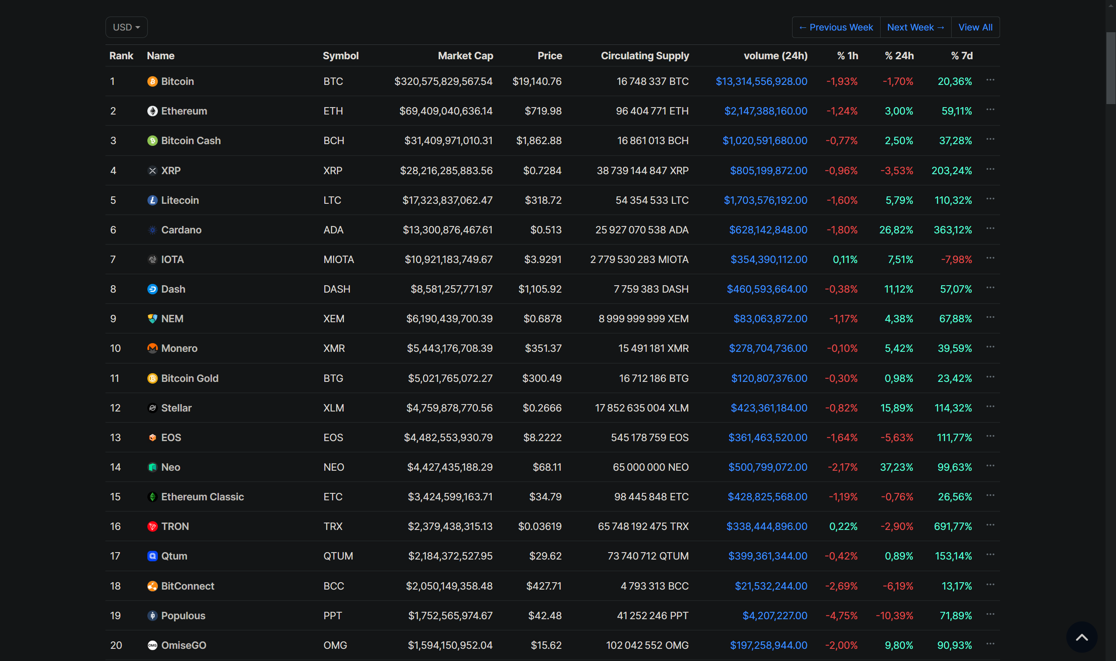Image resolution: width=1116 pixels, height=661 pixels.
Task: Click the Dash coin logo icon
Action: (x=153, y=289)
